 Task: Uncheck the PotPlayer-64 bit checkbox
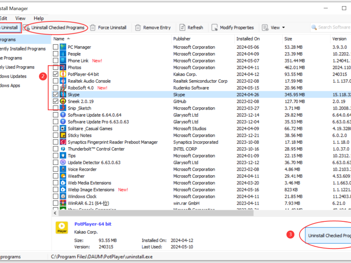tap(56, 74)
